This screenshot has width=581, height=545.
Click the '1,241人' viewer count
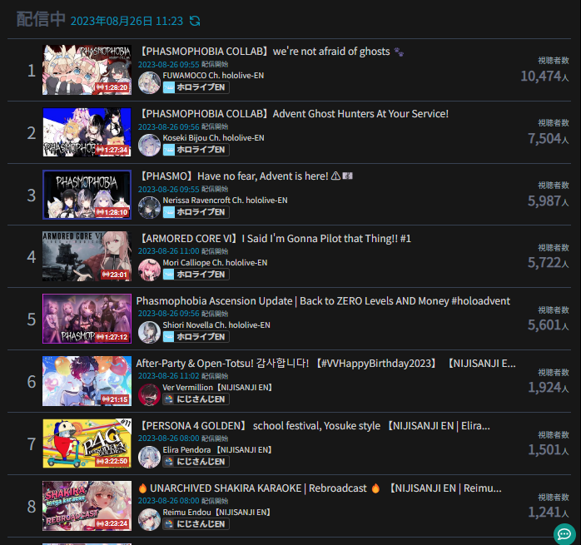click(x=548, y=513)
